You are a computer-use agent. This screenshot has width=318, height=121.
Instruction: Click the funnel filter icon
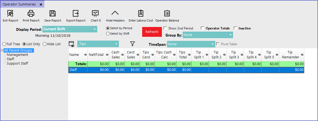click(133, 44)
